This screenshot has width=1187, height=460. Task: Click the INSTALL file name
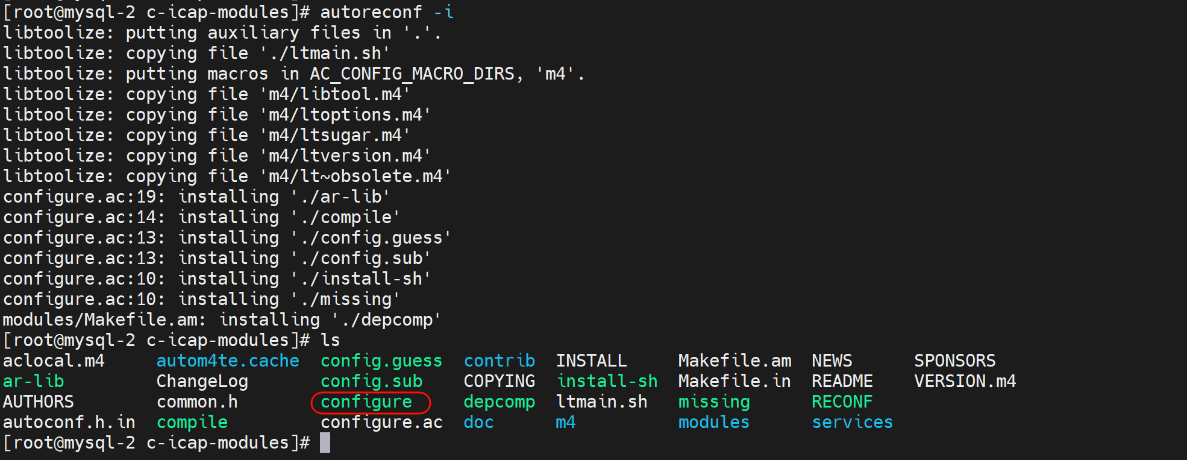click(591, 361)
